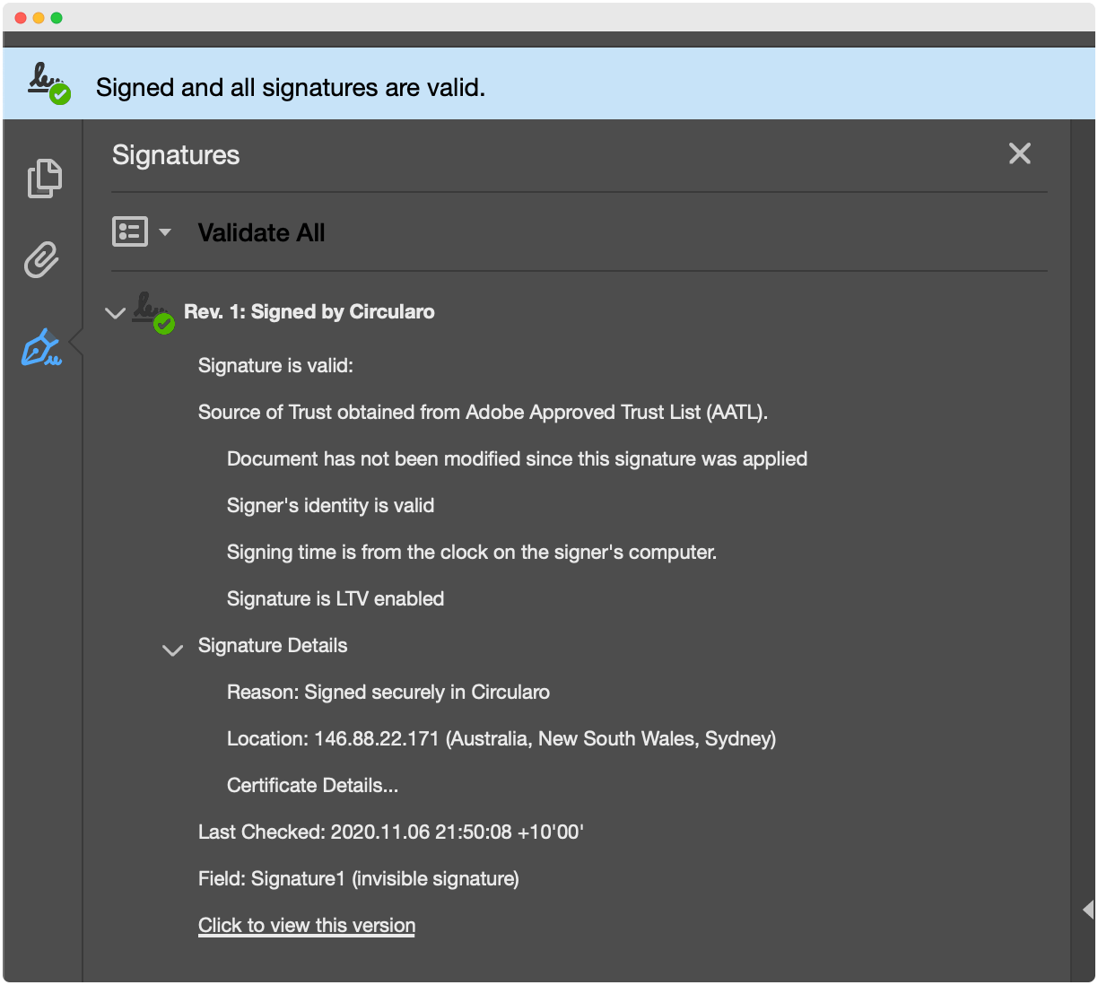Click the valid signature icon for Rev. 1
Image resolution: width=1098 pixels, height=985 pixels.
click(x=152, y=312)
